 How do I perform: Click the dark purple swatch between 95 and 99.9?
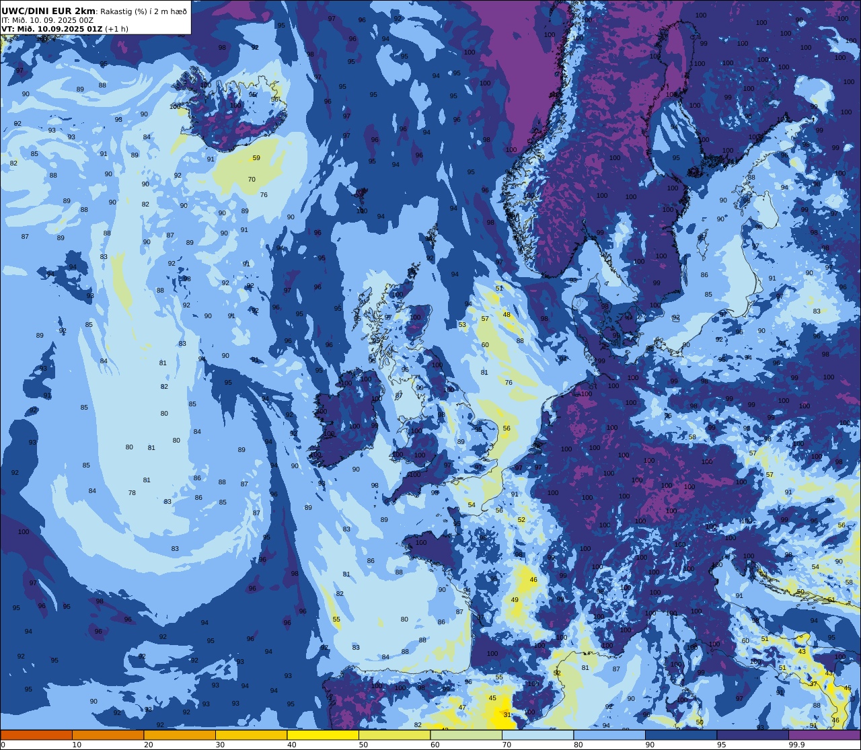[753, 735]
